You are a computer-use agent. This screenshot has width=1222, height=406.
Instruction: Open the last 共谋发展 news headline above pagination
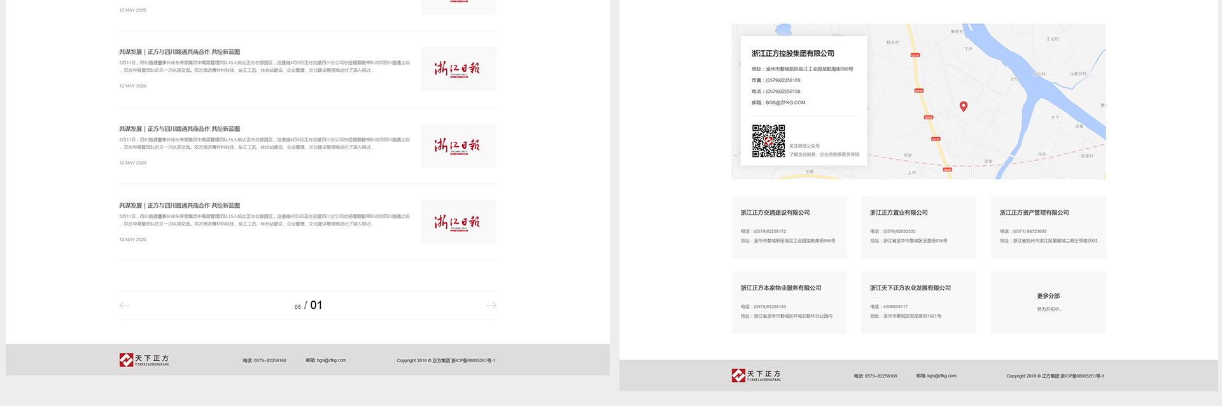(179, 206)
